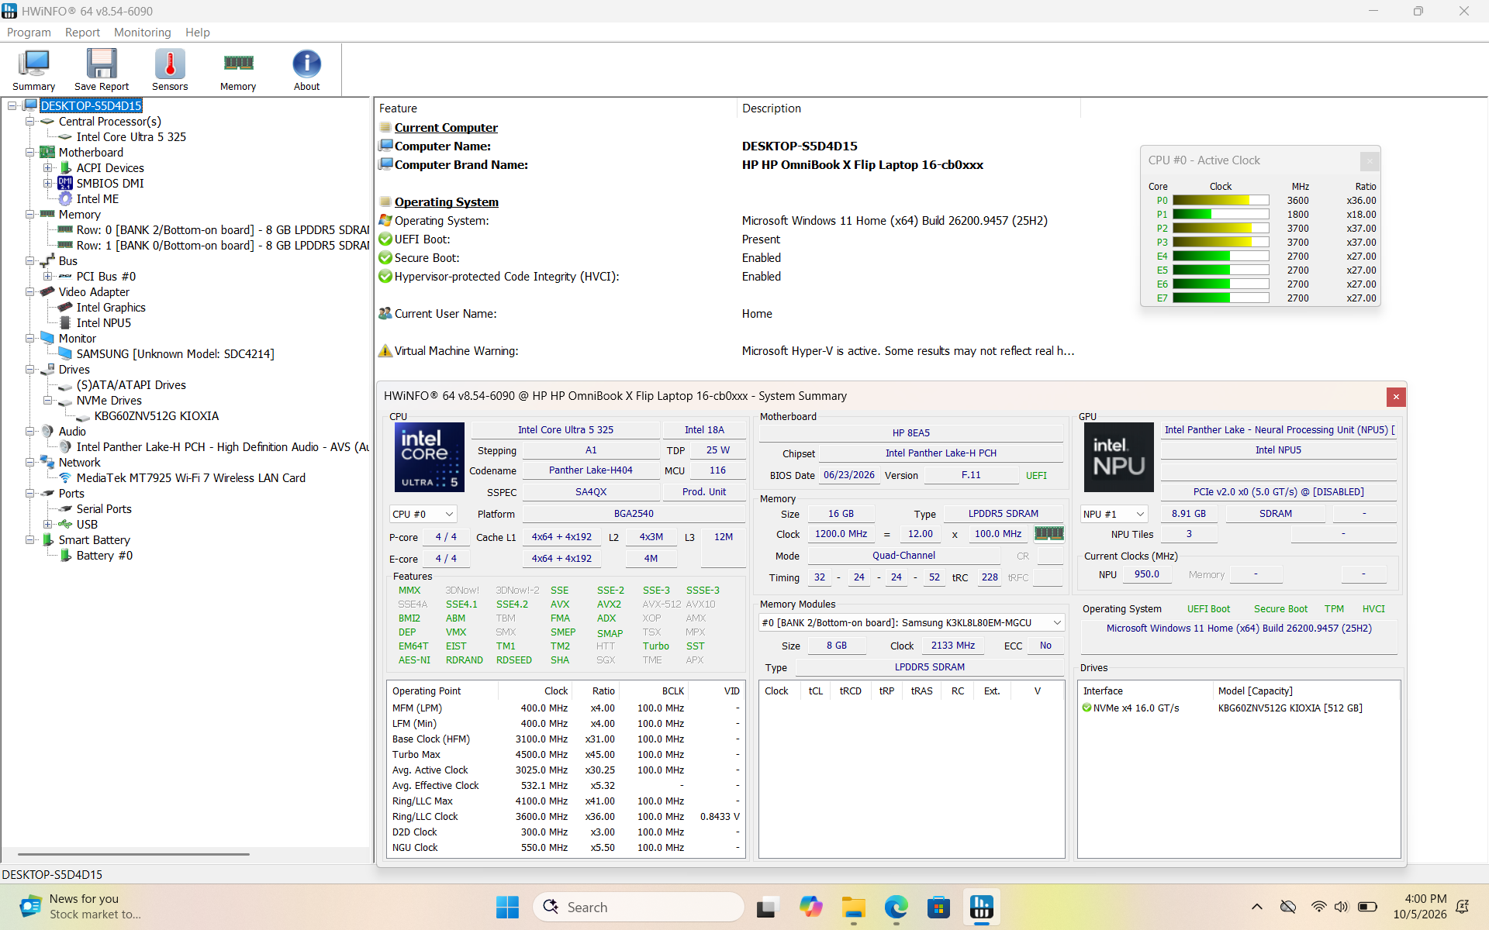The width and height of the screenshot is (1489, 930).
Task: Open the memory module selection dropdown
Action: pos(911,622)
